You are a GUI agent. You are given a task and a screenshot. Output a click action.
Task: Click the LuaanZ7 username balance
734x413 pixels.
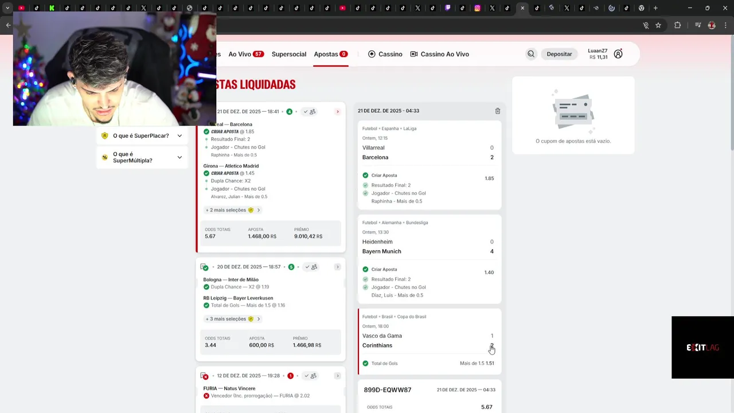point(598,54)
